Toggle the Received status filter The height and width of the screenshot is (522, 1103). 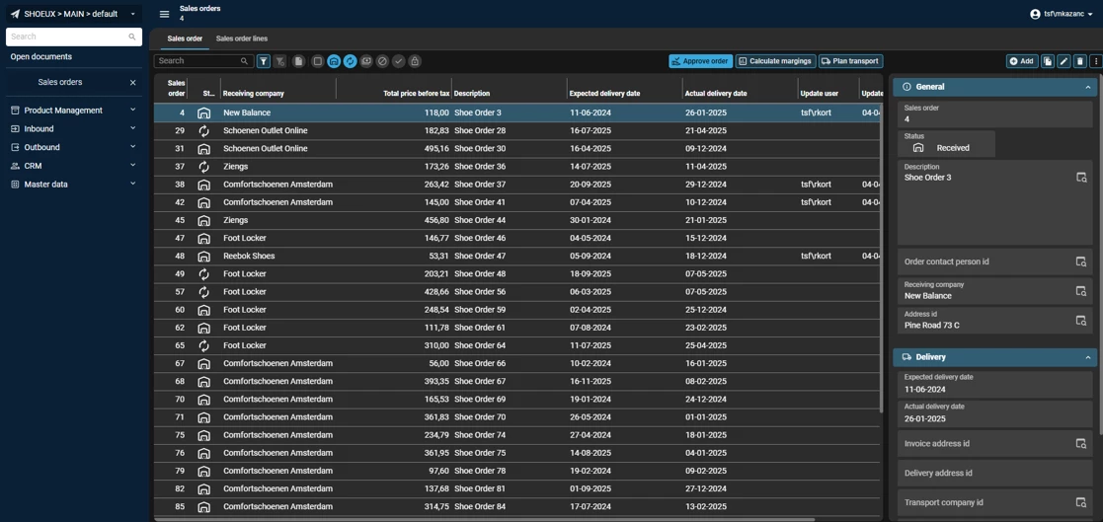pyautogui.click(x=334, y=61)
